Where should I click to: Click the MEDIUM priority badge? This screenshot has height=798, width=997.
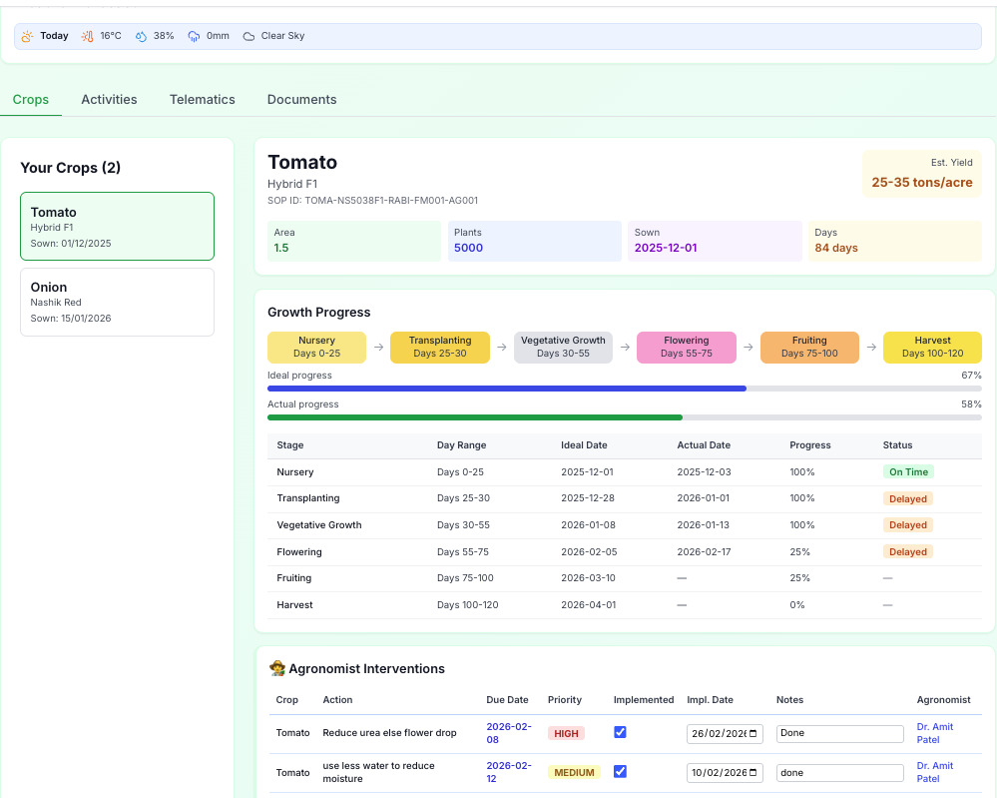pyautogui.click(x=574, y=773)
